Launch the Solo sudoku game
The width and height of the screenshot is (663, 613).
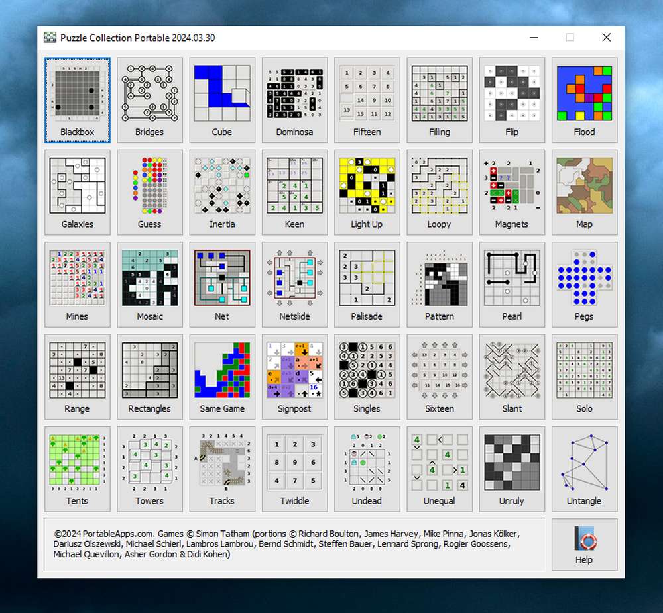(584, 377)
